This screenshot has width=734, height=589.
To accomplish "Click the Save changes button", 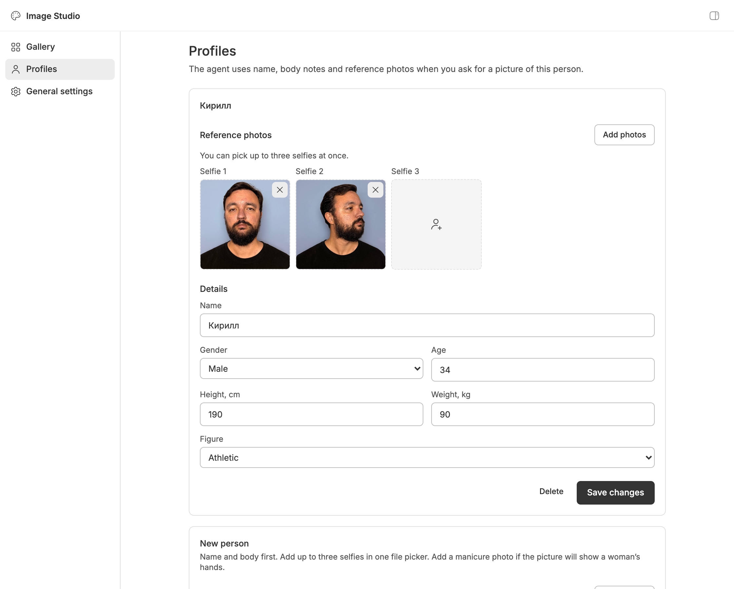I will (615, 492).
